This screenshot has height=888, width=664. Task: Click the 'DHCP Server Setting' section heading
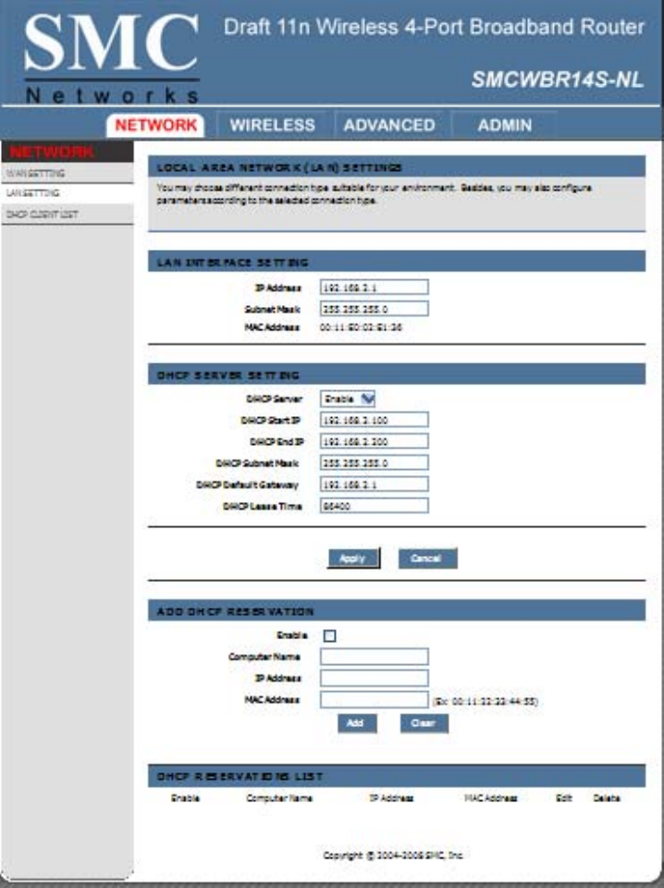228,376
